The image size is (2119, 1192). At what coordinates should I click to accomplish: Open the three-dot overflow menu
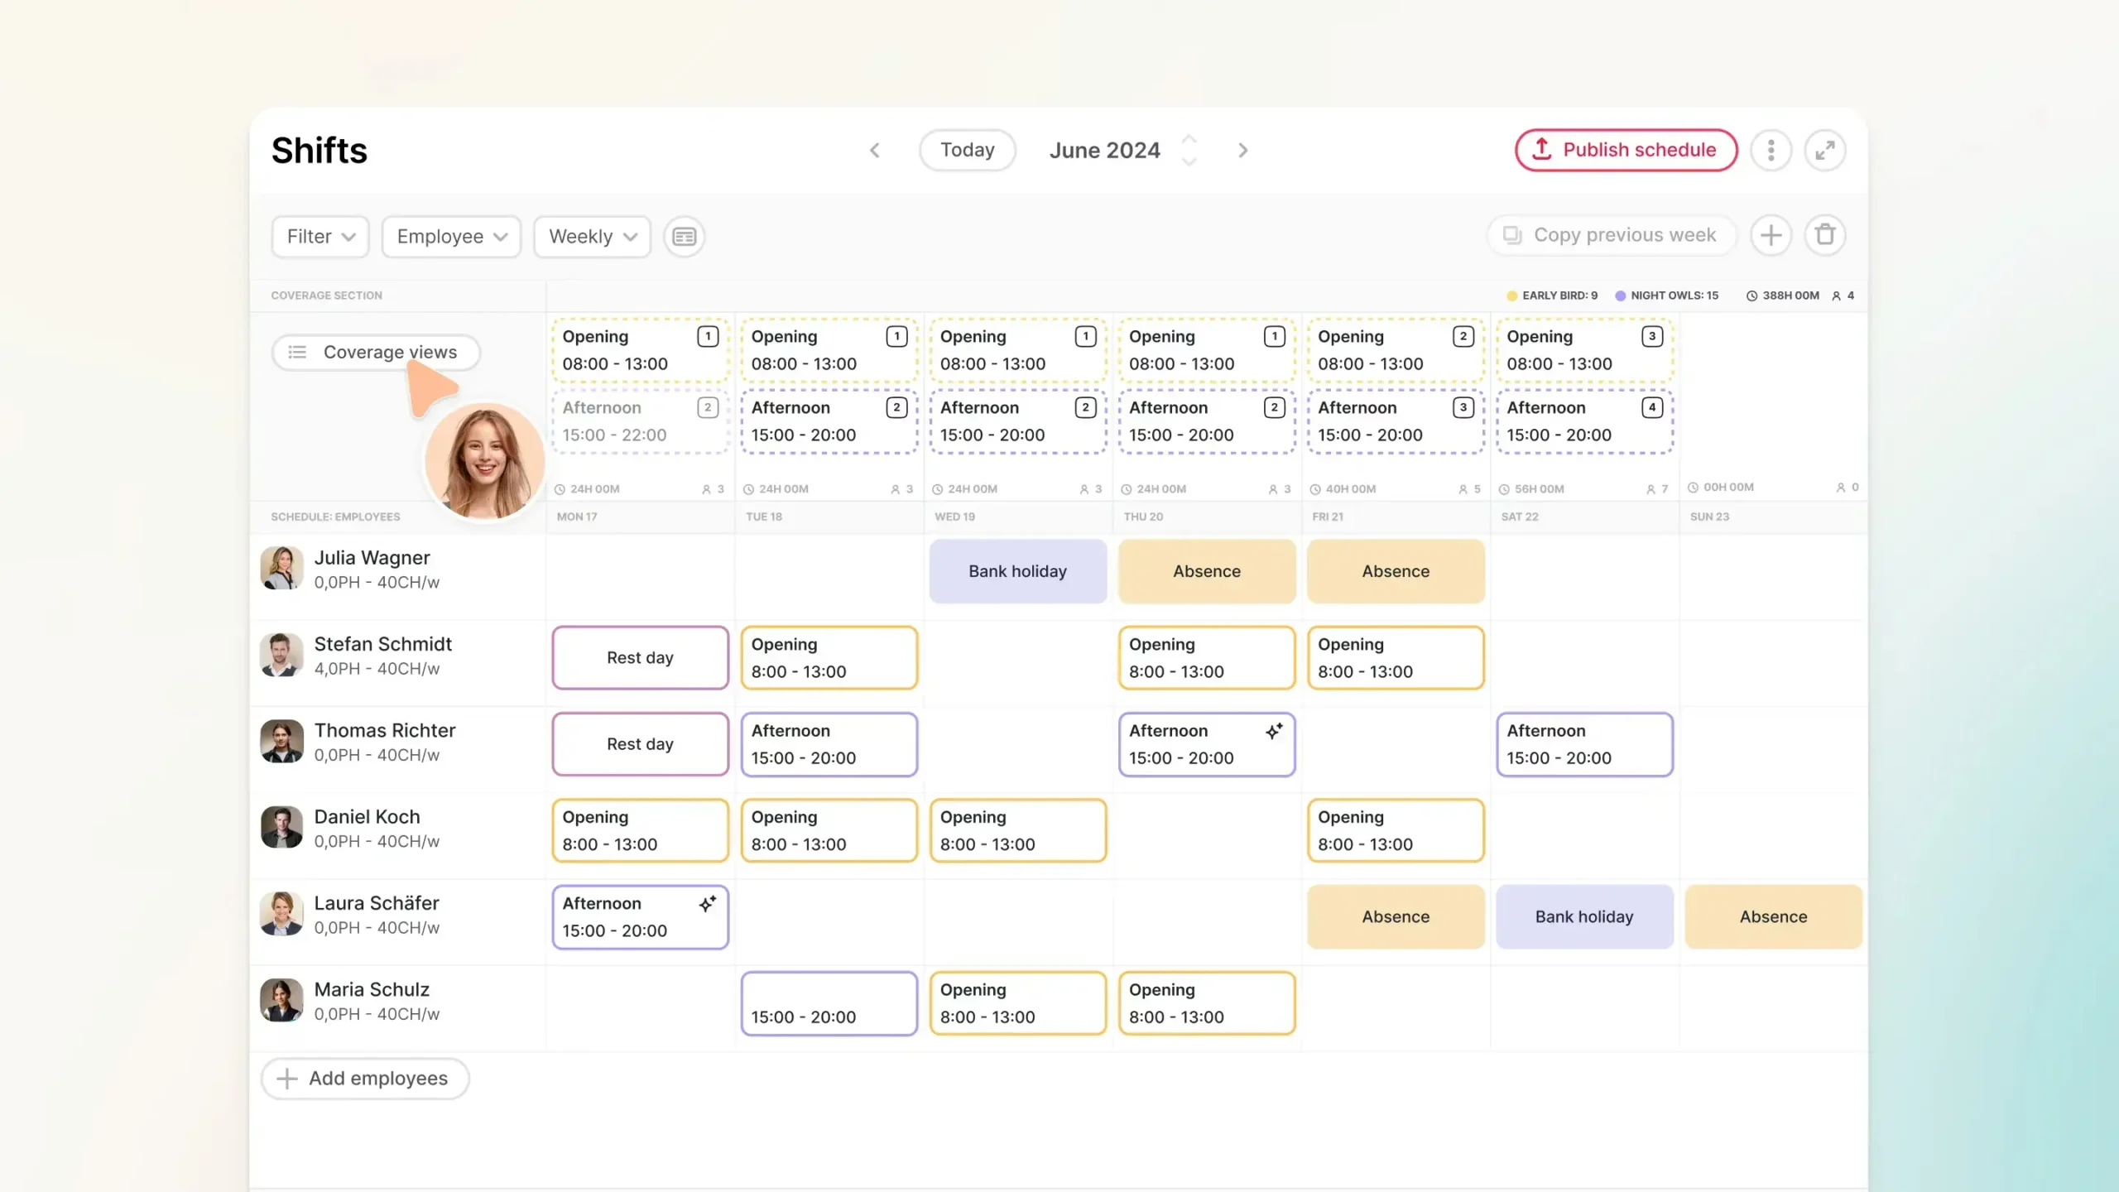click(x=1770, y=150)
